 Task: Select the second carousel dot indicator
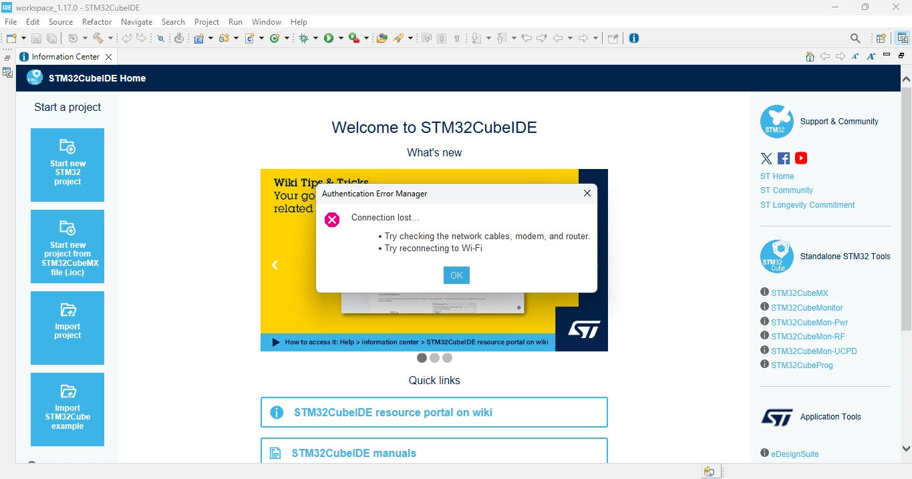pyautogui.click(x=434, y=358)
